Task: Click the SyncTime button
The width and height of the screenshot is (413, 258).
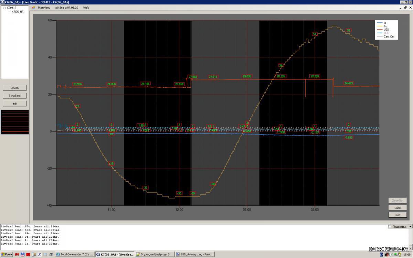Action: click(14, 96)
